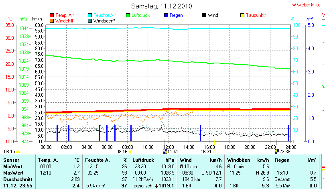
Task: Click the Sensor header in the table
Action: coord(11,160)
